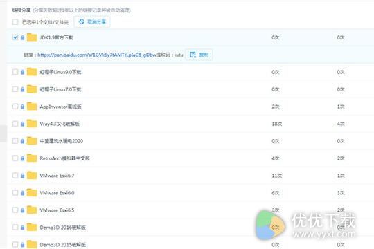Click the Demo3D 2016 folder icon

[32, 228]
